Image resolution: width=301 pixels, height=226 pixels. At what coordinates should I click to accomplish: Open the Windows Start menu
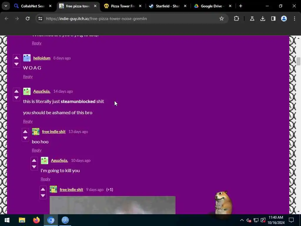(x=7, y=220)
